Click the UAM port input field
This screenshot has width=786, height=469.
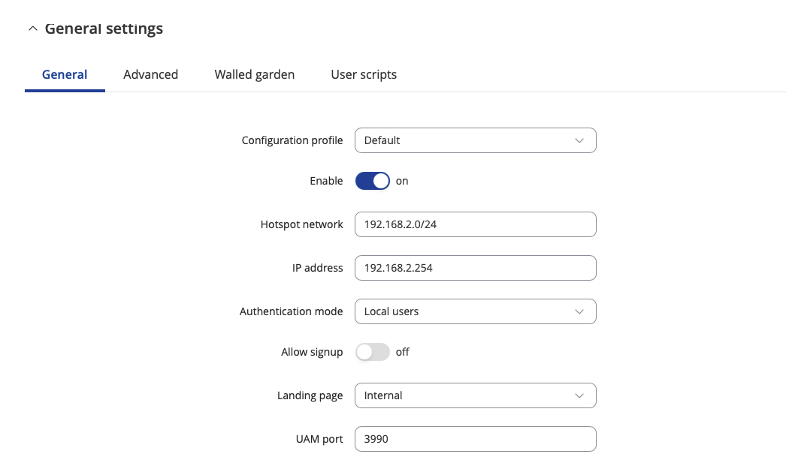tap(475, 439)
